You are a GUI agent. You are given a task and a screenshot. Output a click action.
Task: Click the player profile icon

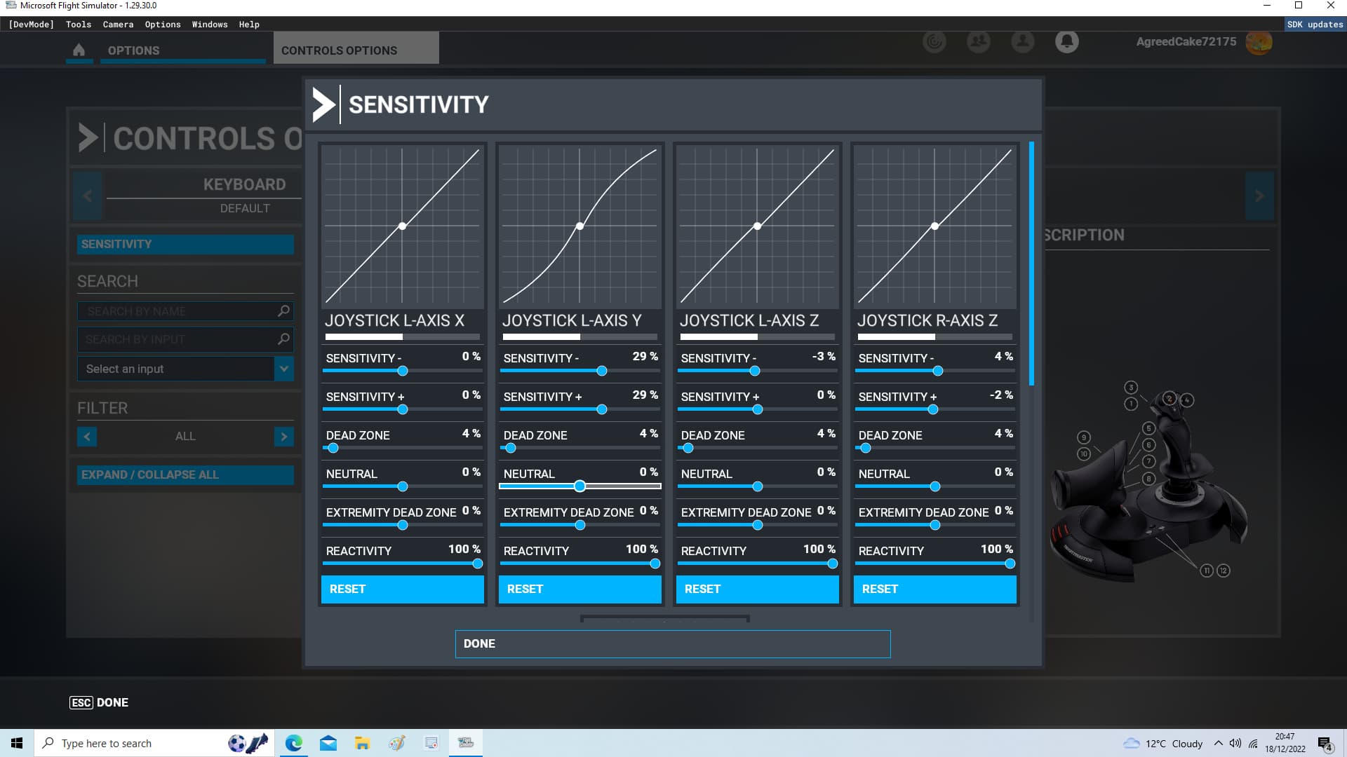point(1022,41)
